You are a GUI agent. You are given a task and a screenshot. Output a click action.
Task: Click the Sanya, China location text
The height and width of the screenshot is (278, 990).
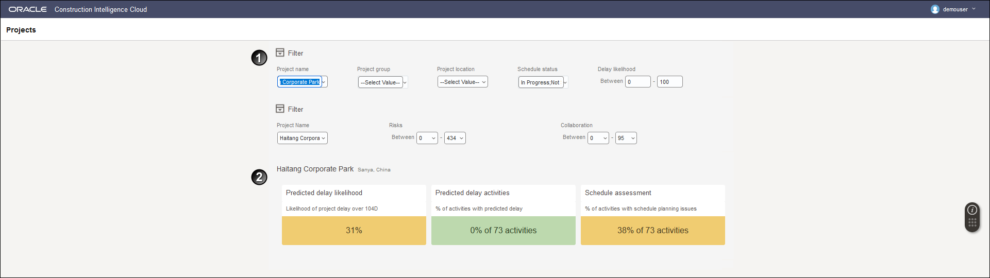374,169
